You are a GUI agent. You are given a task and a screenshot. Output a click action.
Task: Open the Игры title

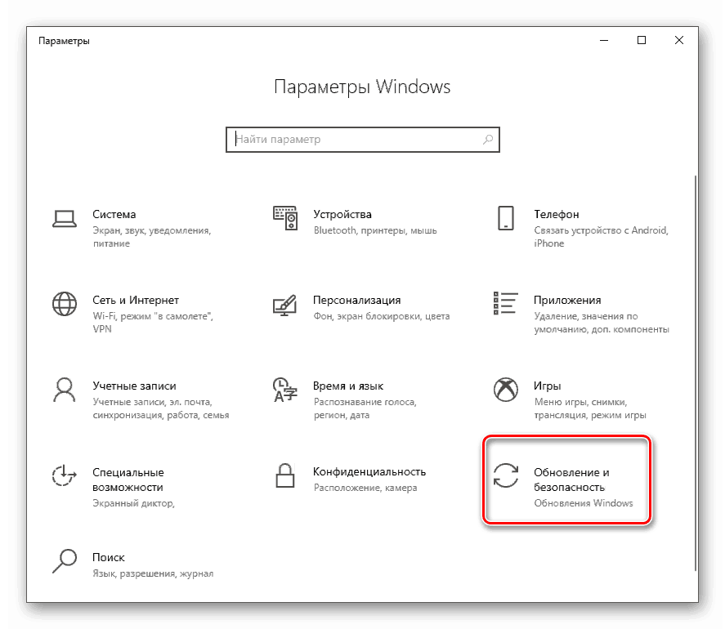coord(548,386)
